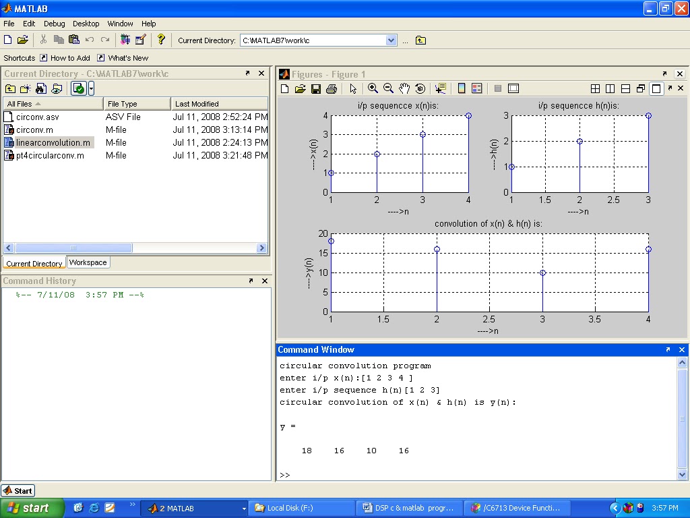Split figures top-bottom layout icon
The image size is (690, 518).
(625, 89)
